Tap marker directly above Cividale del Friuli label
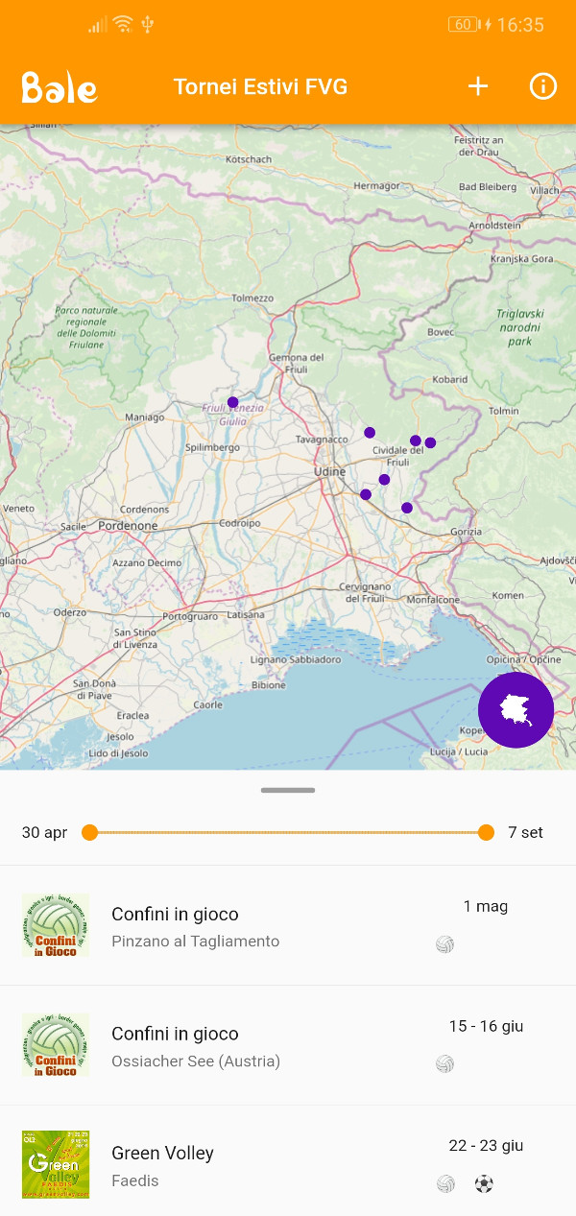Viewport: 576px width, 1216px height. coord(416,441)
